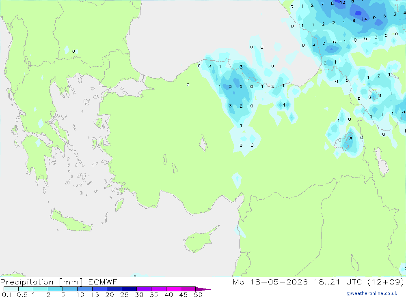The image size is (406, 297).
Task: Click the legend label '25'
Action: click(x=124, y=295)
